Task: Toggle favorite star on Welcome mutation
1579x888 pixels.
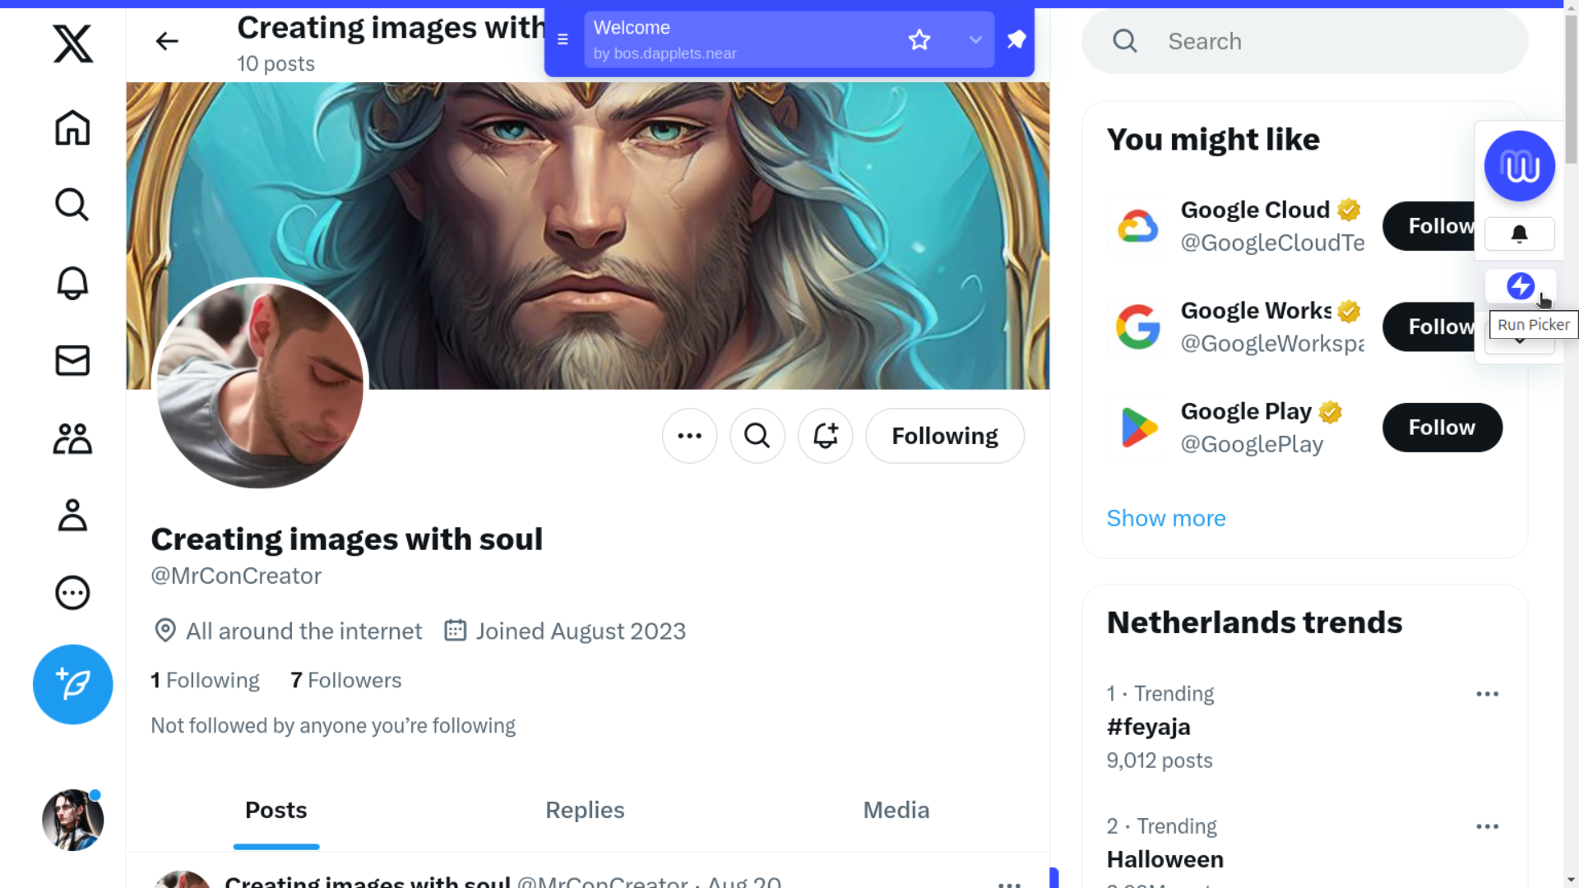Action: 919,39
